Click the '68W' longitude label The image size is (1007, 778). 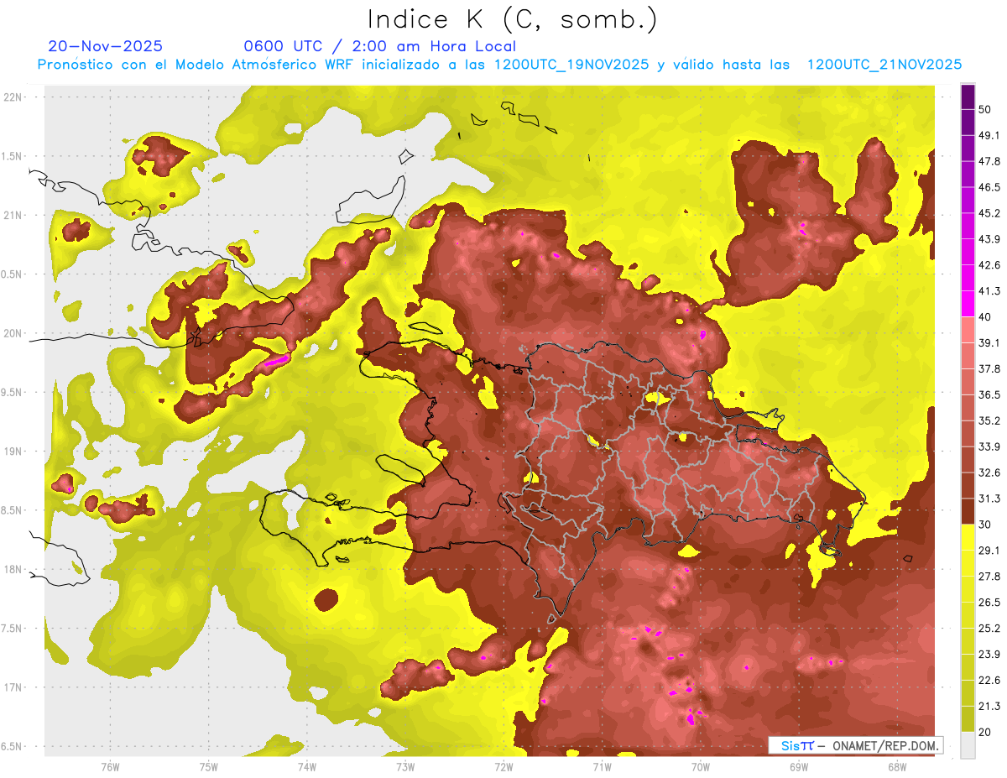click(897, 766)
